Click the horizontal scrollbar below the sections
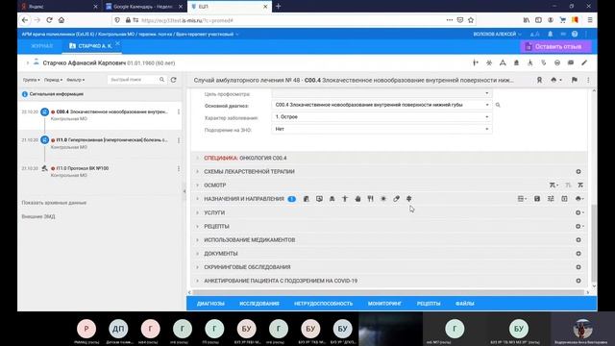Screen dimensions: 615x346 388,292
